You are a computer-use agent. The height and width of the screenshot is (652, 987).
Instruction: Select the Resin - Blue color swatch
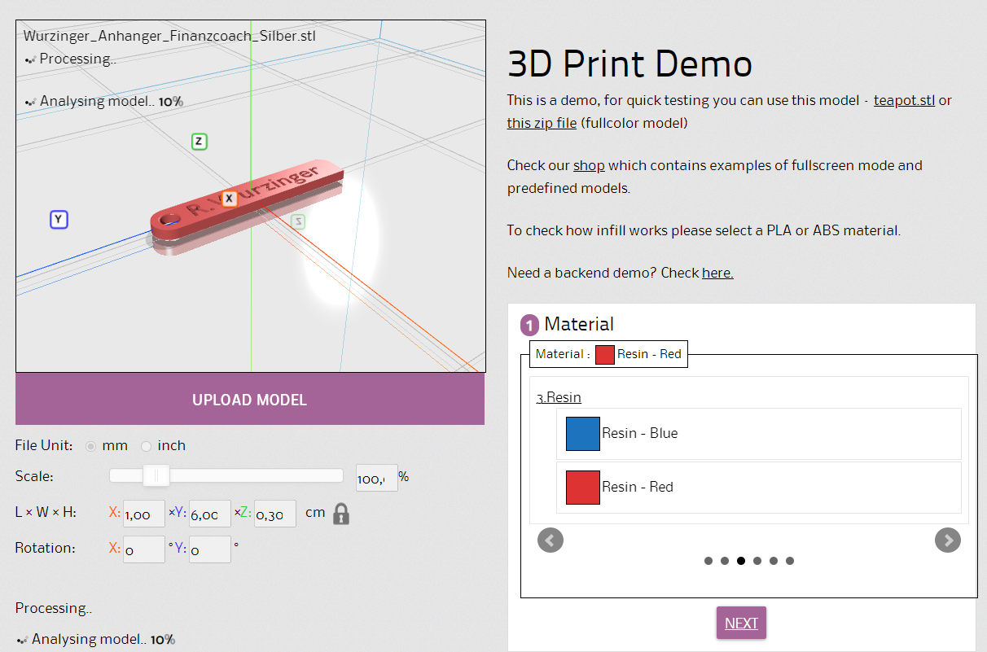[x=583, y=434]
